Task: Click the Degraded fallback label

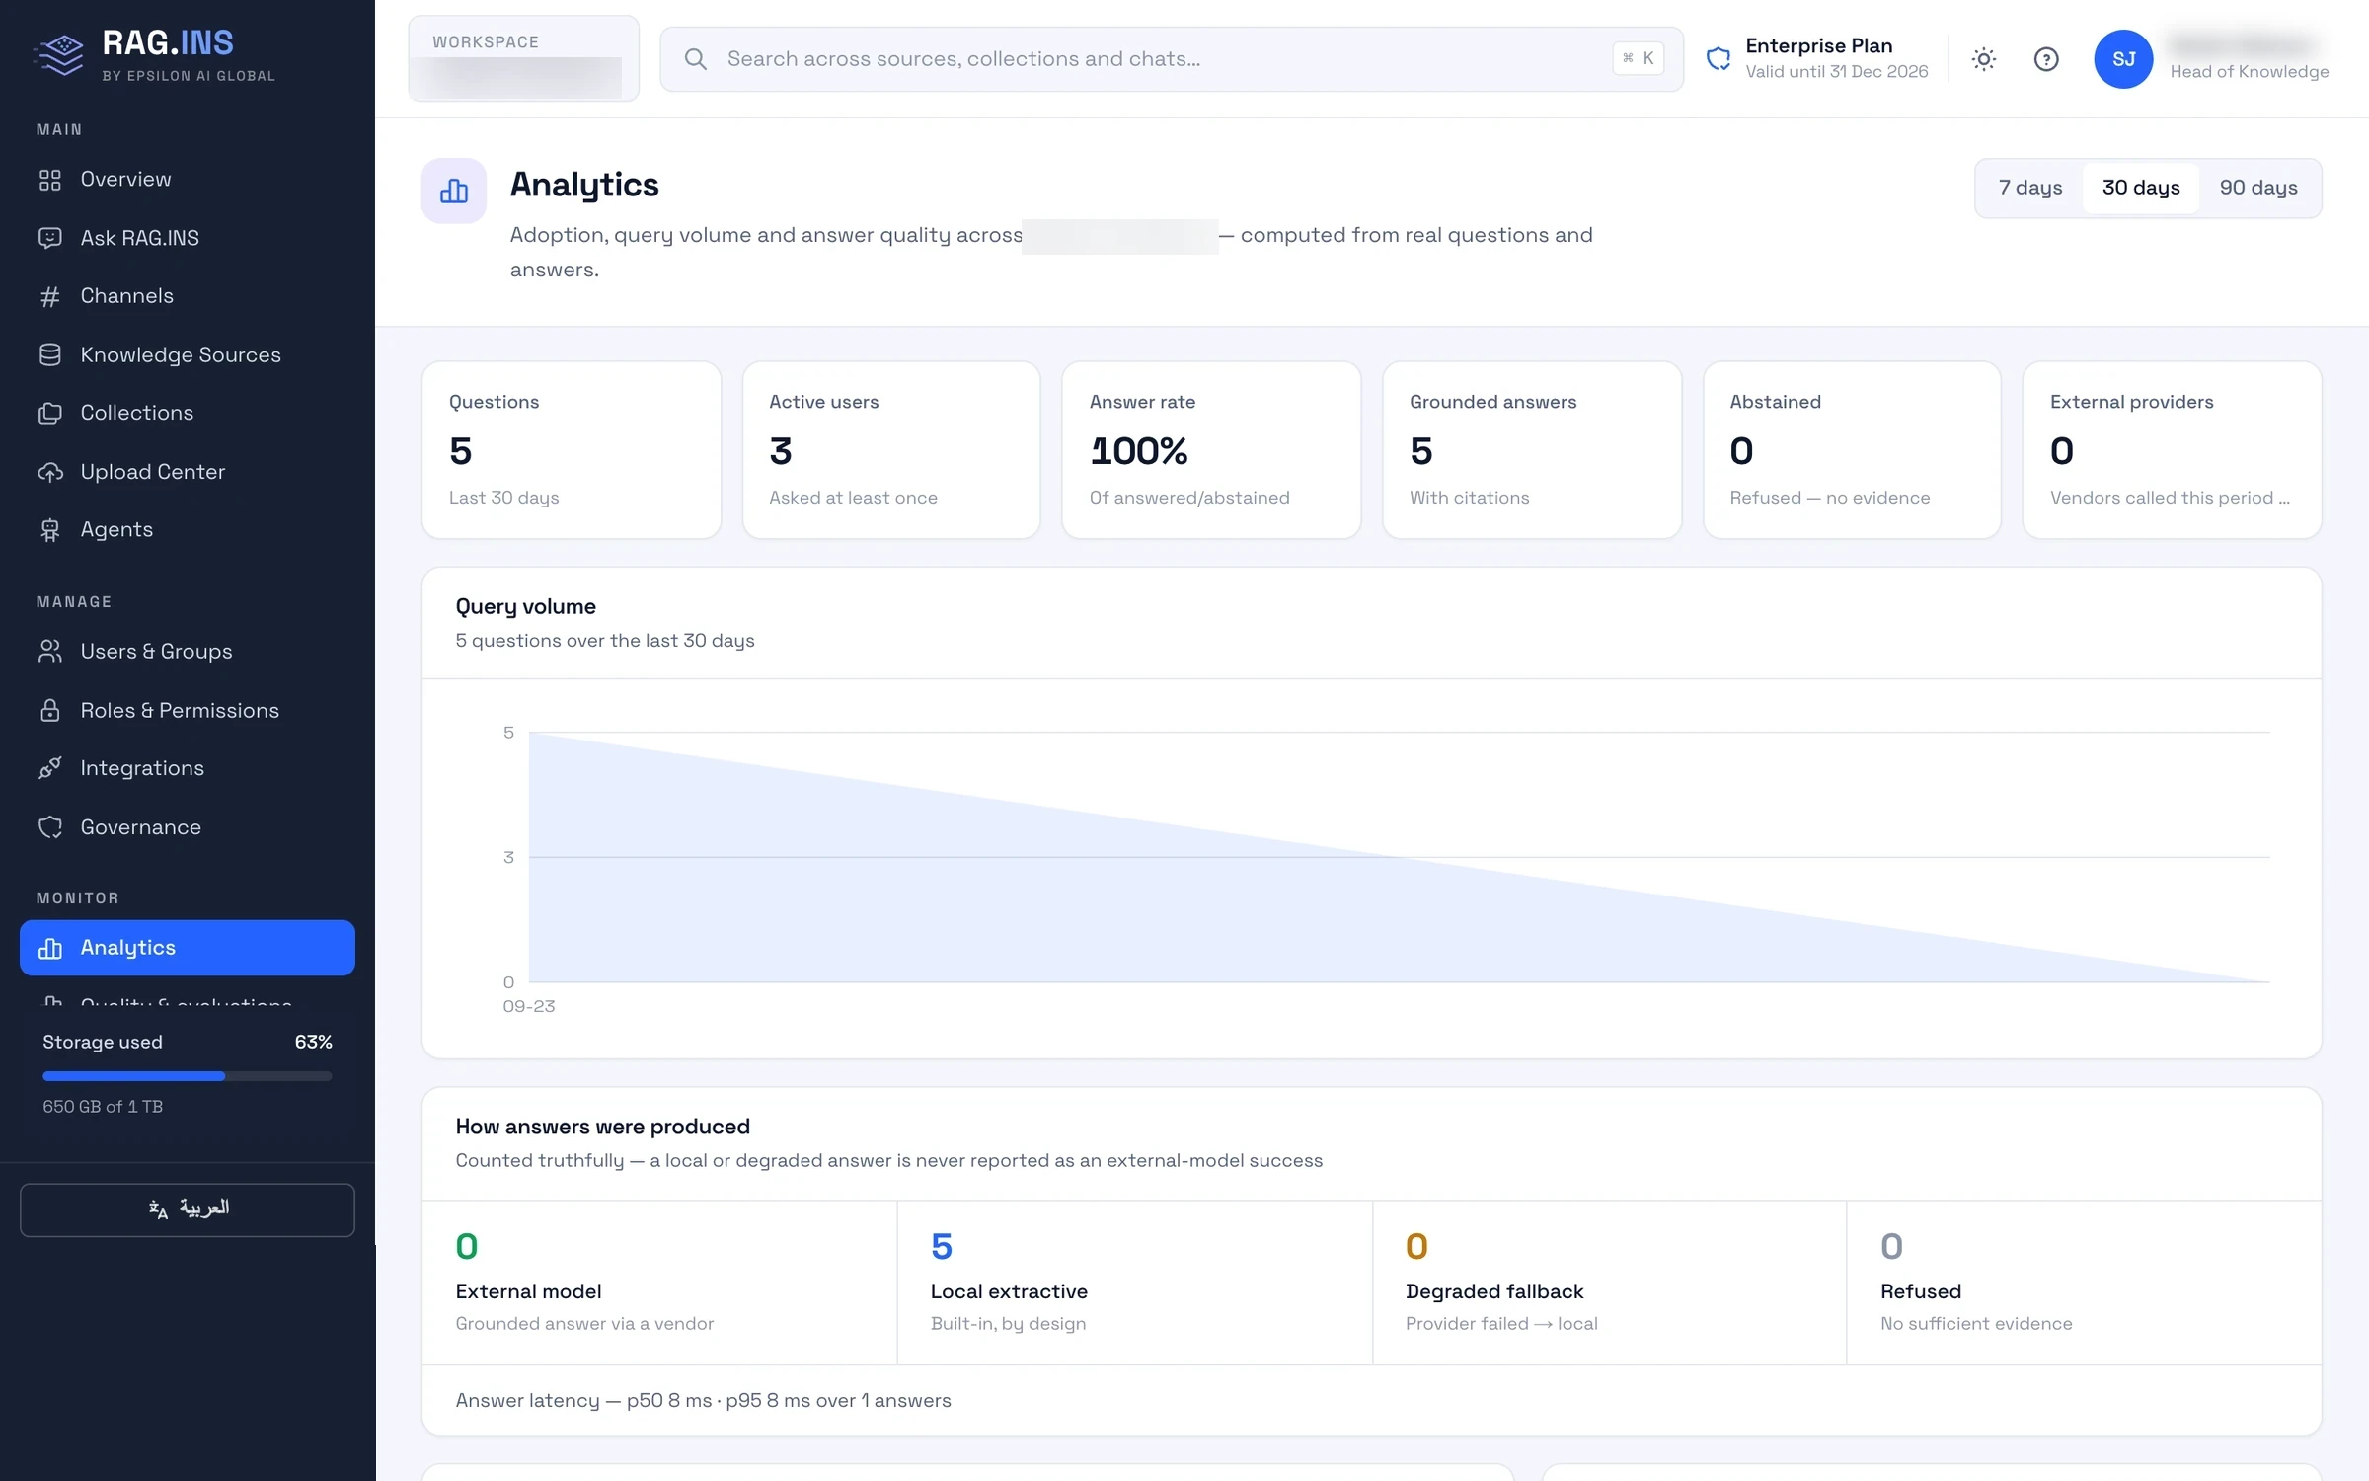Action: pos(1494,1291)
